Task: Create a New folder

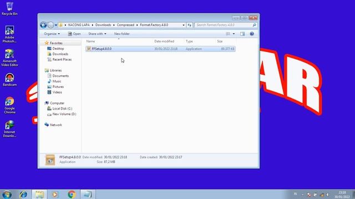Action: (x=122, y=34)
